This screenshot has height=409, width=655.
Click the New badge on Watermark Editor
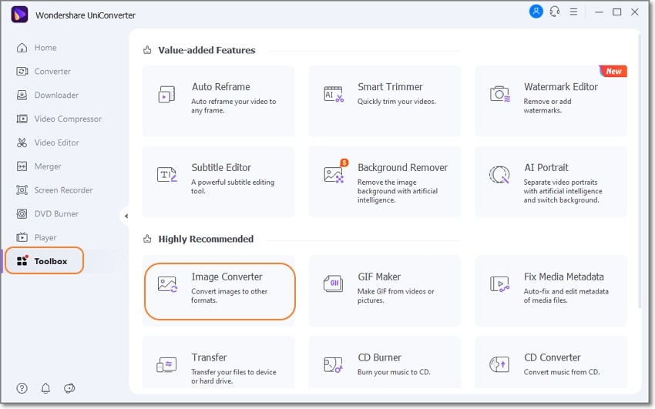pyautogui.click(x=613, y=71)
